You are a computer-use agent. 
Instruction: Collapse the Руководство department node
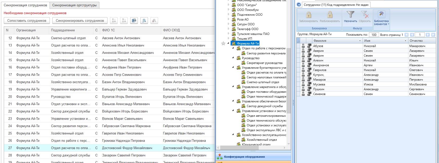point(233,58)
